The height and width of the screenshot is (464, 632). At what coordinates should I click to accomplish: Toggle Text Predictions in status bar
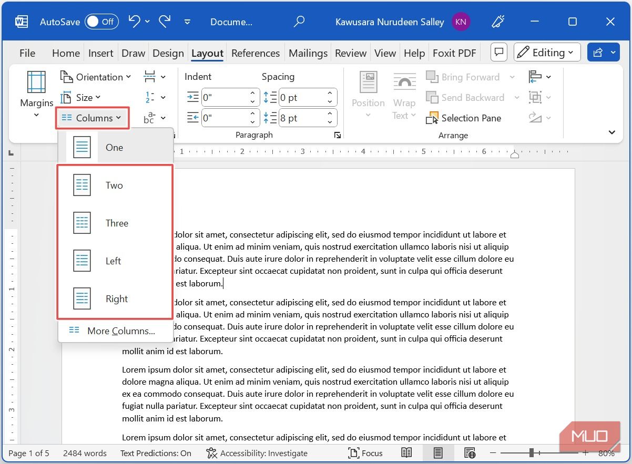[156, 453]
